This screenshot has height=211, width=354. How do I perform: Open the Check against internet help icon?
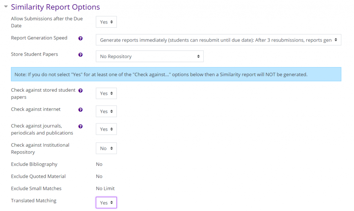[x=81, y=110]
